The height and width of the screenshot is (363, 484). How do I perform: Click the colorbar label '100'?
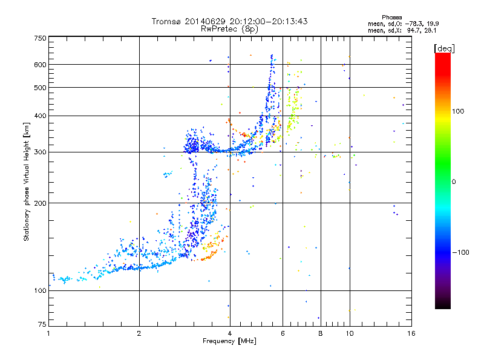tap(458, 111)
